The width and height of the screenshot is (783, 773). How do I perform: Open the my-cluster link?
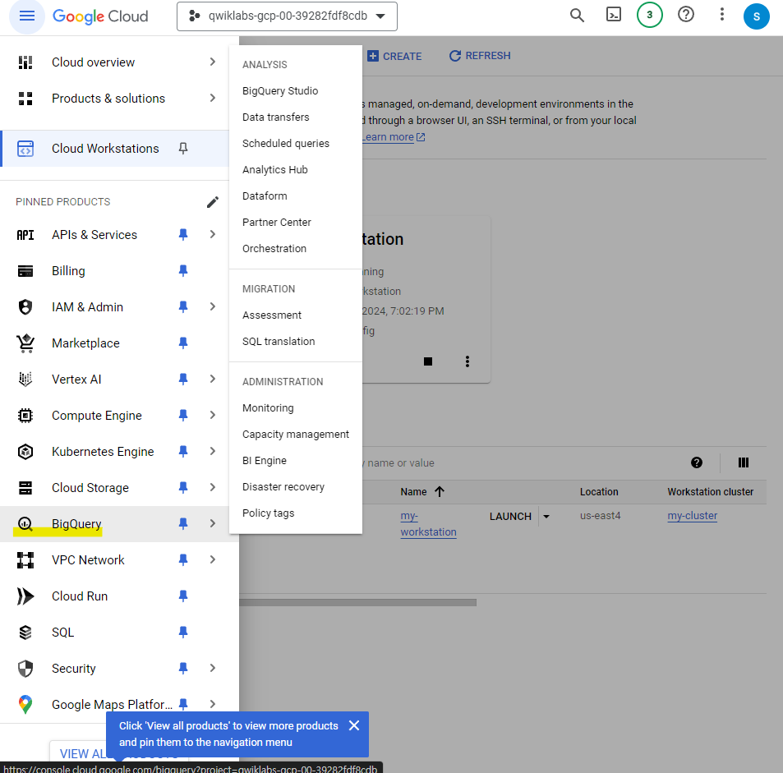(692, 516)
